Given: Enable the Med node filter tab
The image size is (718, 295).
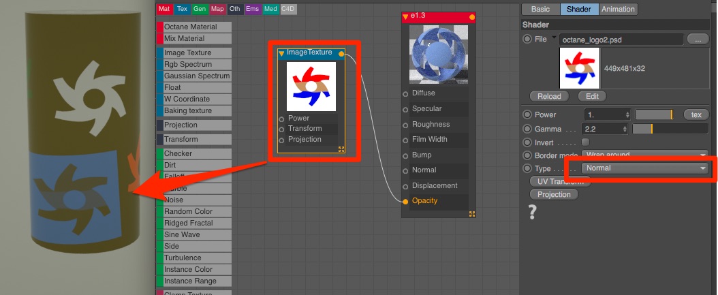Looking at the screenshot, I should [x=270, y=9].
